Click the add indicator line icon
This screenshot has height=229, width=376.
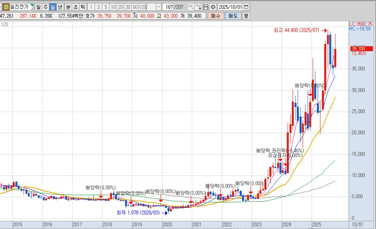[198, 7]
